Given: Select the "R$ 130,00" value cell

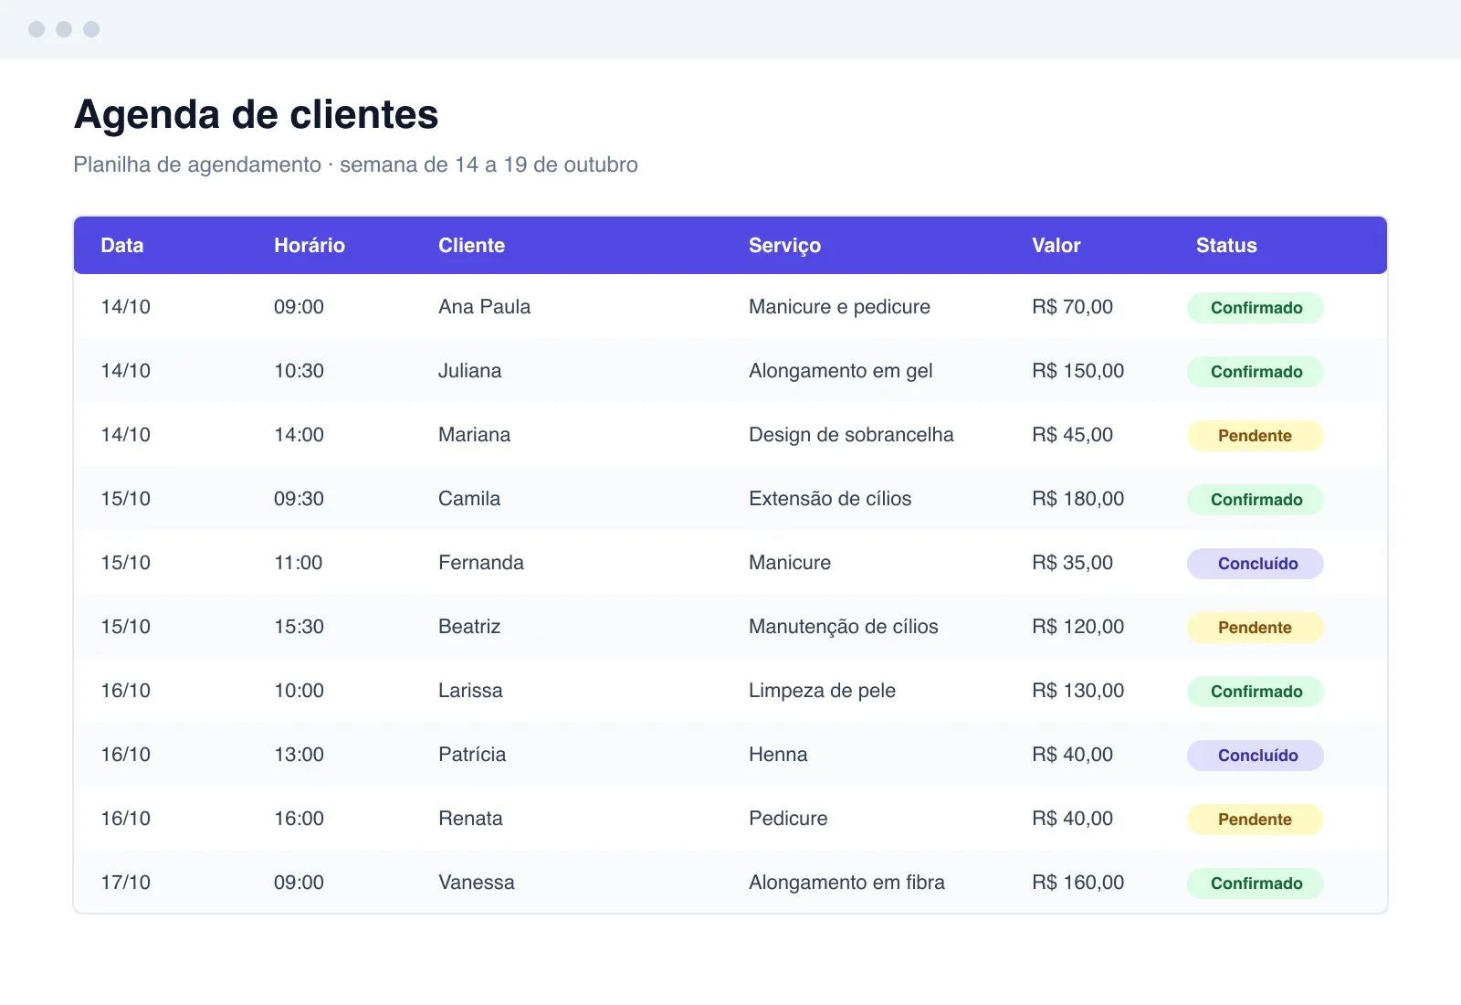Looking at the screenshot, I should [1078, 691].
